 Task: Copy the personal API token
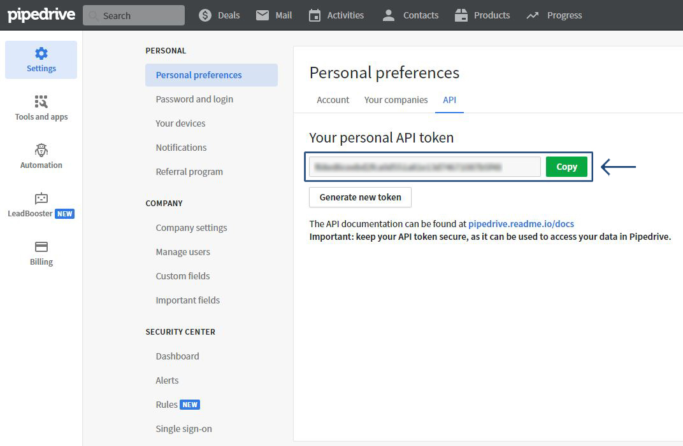point(566,167)
